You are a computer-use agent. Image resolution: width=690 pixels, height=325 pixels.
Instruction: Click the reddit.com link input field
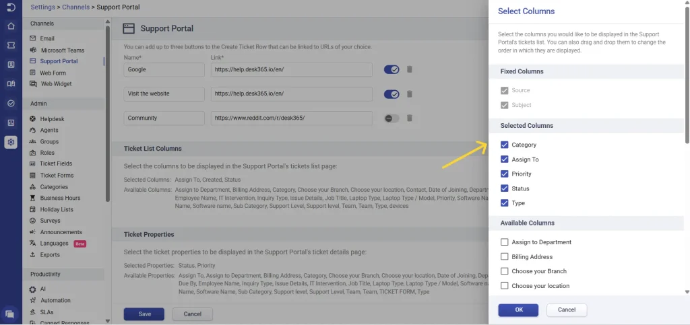point(292,118)
